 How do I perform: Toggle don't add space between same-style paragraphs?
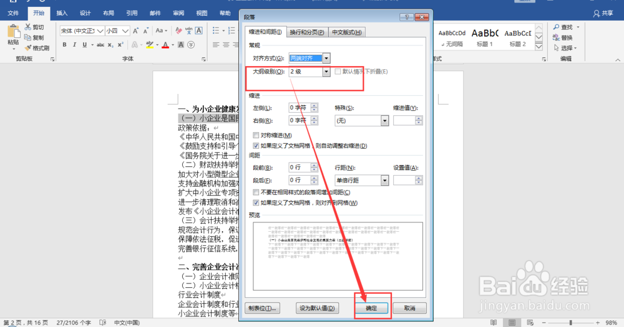point(256,192)
